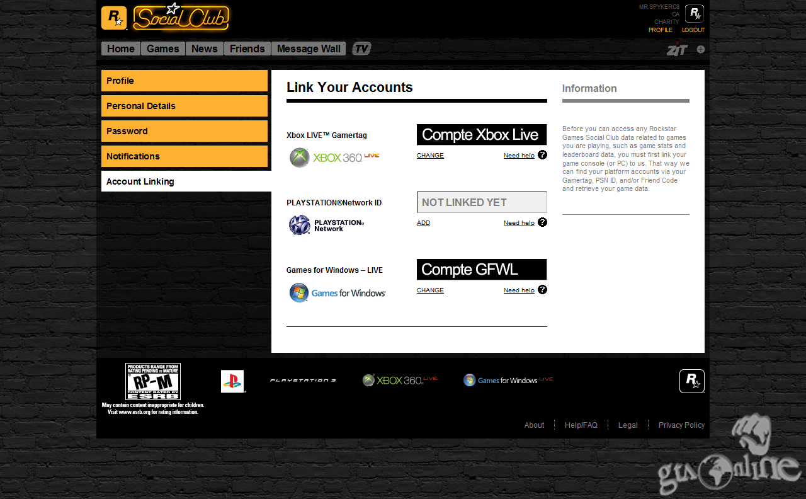Open Personal Details in the sidebar
The width and height of the screenshot is (806, 499).
pos(184,106)
